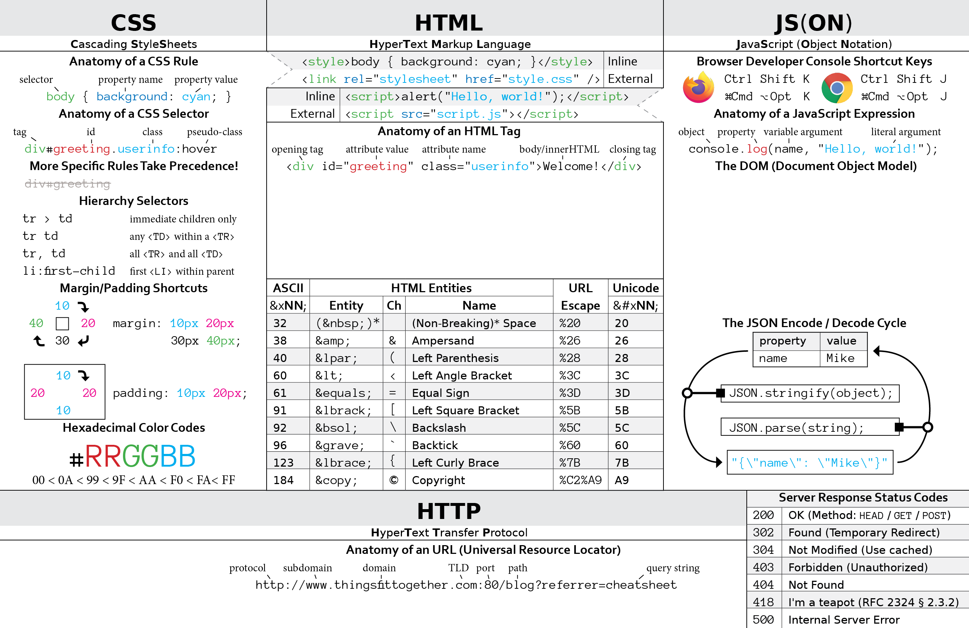Click 'Forbidden (Unauthorized)' description
Screen dimensions: 969x628
point(858,568)
